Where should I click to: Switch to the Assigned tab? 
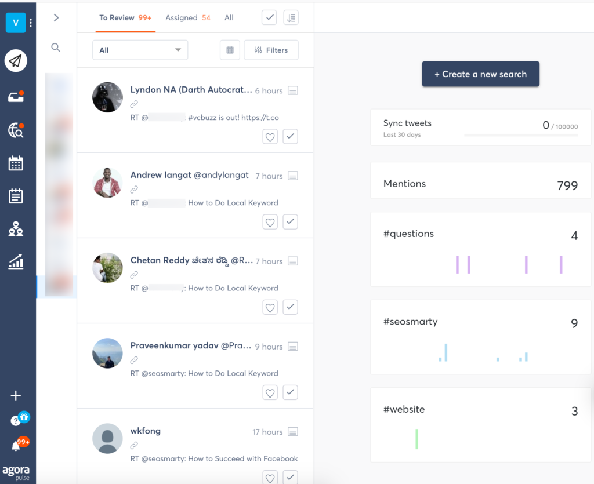(182, 17)
